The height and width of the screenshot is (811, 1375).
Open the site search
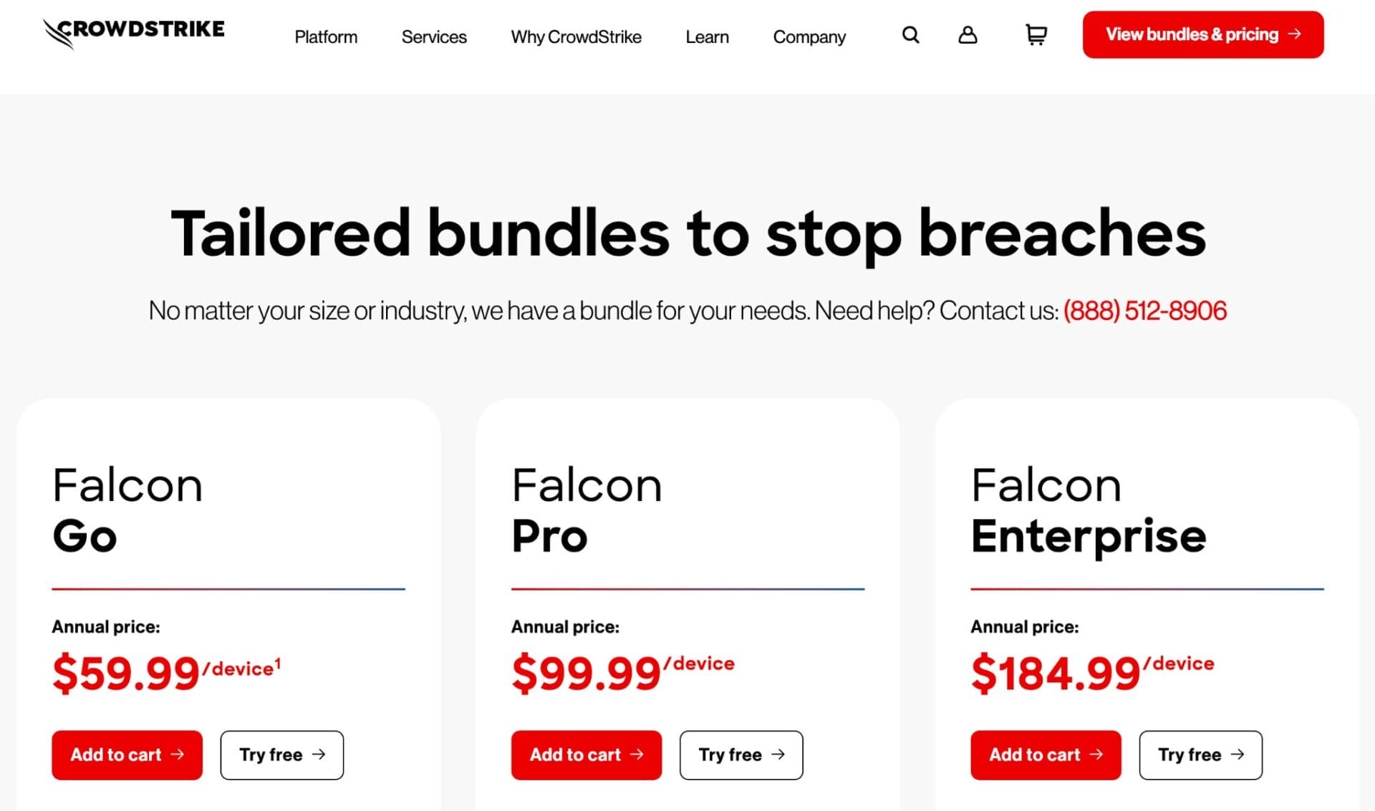[910, 34]
